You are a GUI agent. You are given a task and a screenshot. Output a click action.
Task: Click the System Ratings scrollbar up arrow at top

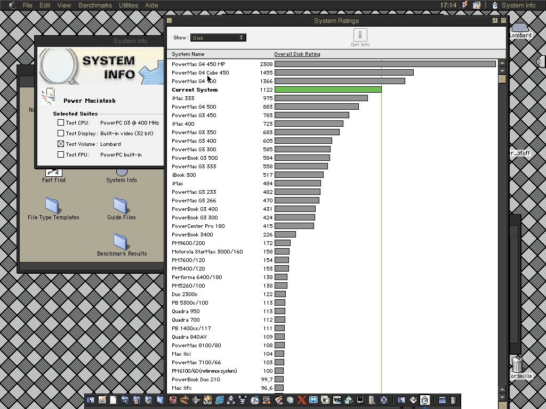(502, 63)
